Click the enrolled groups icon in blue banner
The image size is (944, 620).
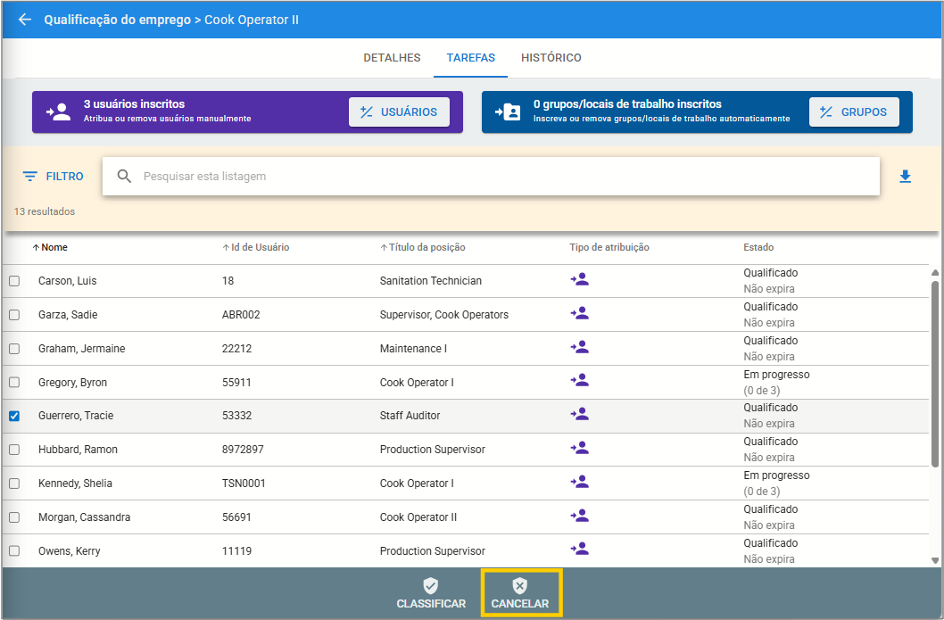508,112
